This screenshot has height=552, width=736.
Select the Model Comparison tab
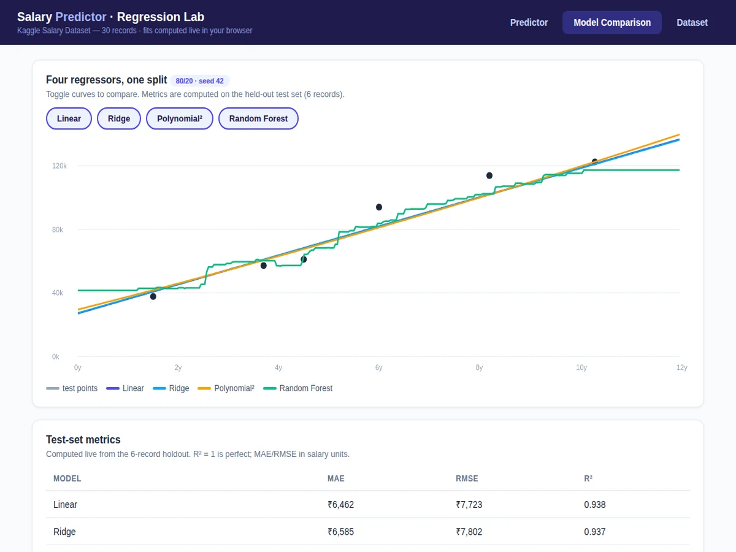[x=612, y=22]
